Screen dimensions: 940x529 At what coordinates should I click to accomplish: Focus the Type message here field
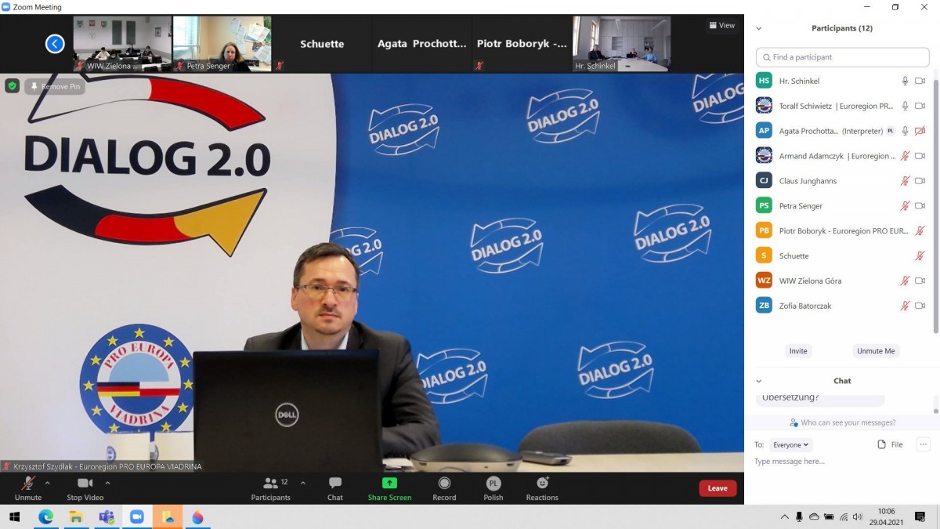tap(842, 462)
